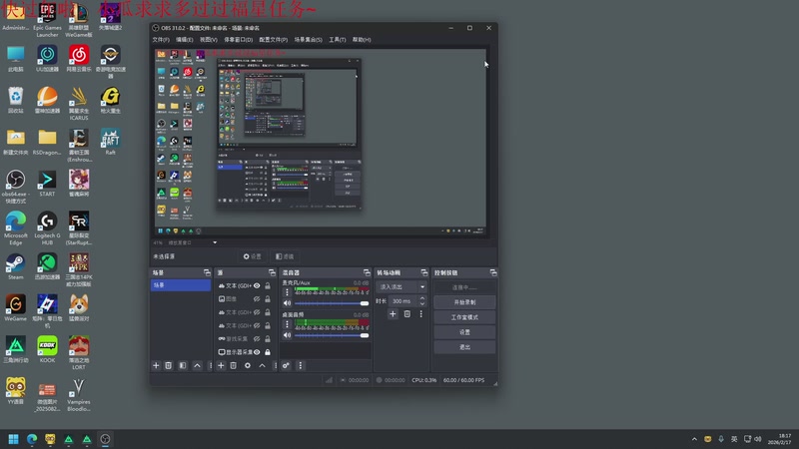Image resolution: width=799 pixels, height=449 pixels.
Task: Move scene up with arrow icon
Action: pos(197,365)
